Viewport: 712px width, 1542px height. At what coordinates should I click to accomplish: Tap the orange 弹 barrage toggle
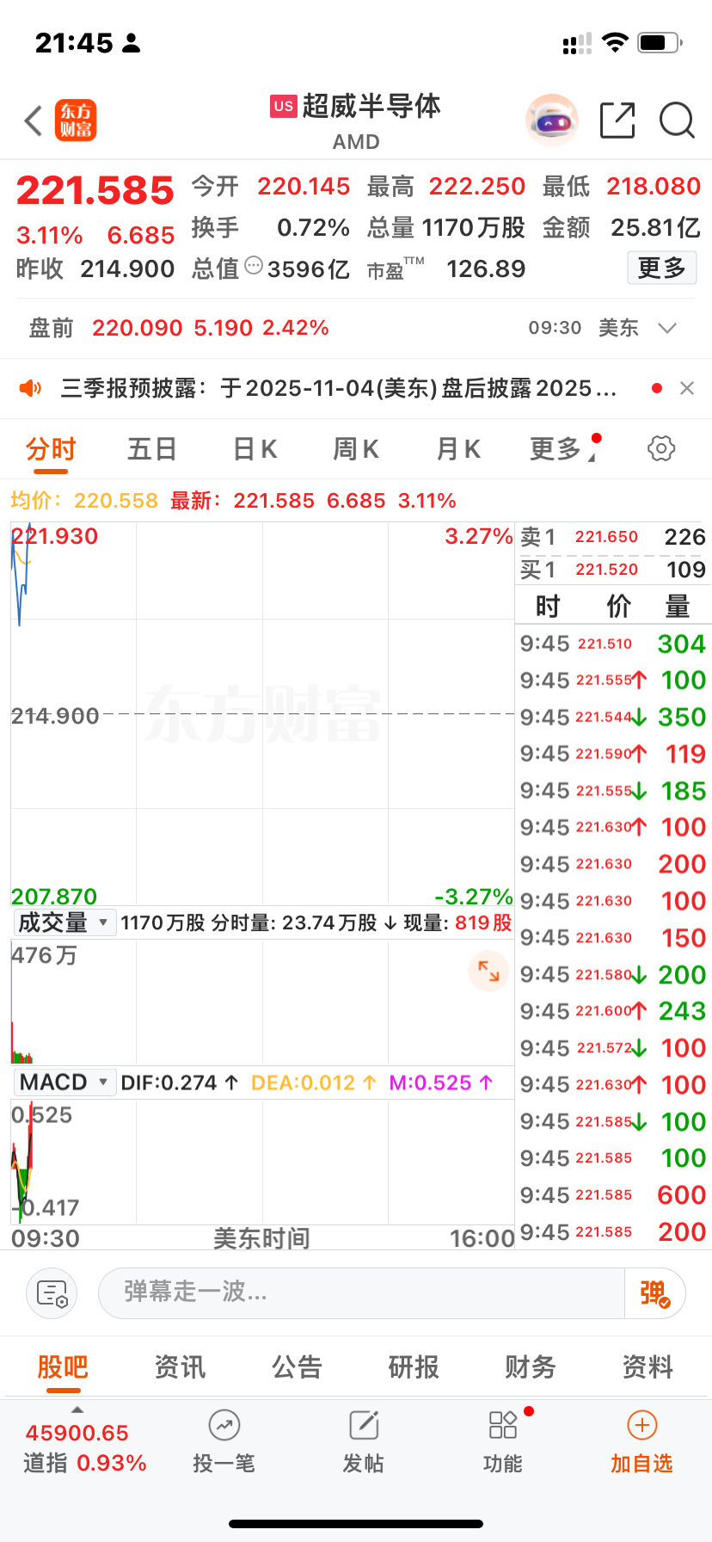pos(654,1293)
